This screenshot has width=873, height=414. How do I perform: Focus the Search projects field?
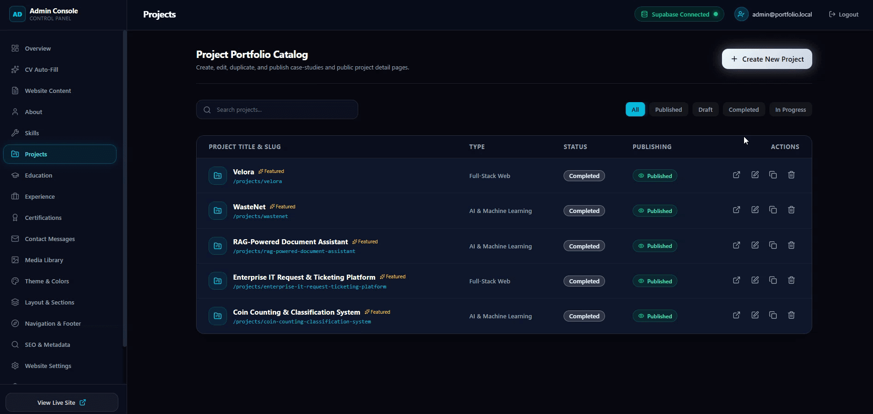[x=277, y=109]
